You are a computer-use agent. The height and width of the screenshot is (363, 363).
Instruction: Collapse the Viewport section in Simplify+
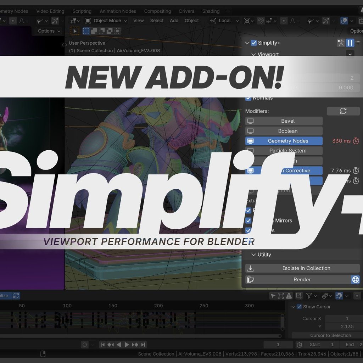pos(254,55)
